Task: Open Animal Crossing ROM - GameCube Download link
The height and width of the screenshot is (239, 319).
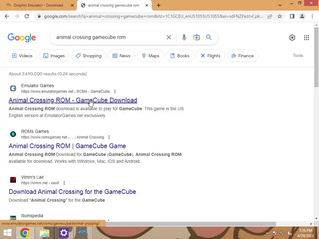Action: coord(73,100)
